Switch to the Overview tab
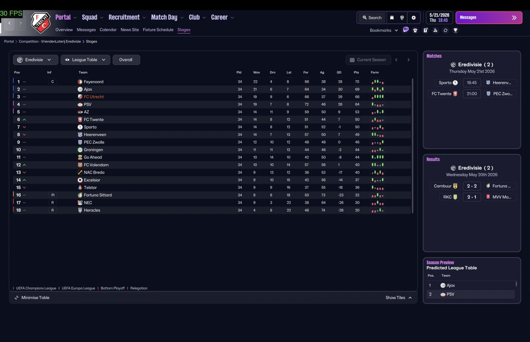 [x=64, y=30]
